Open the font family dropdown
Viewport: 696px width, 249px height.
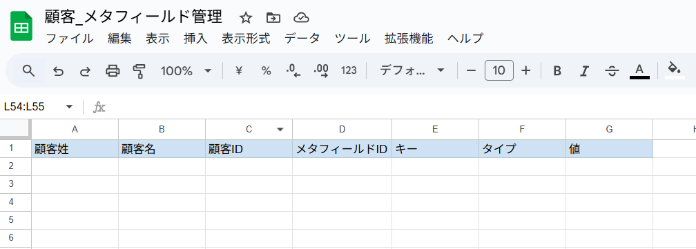[x=412, y=71]
